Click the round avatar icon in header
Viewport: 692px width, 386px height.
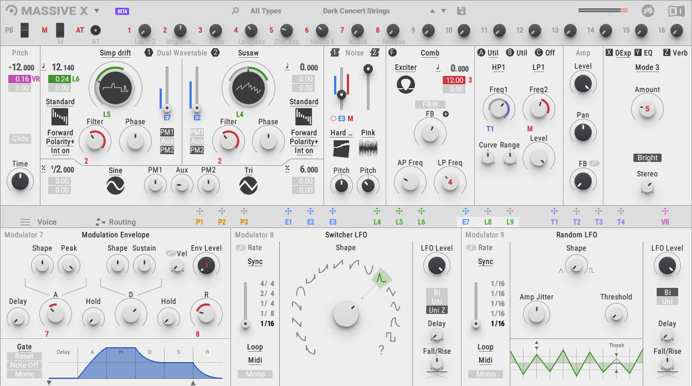[648, 11]
